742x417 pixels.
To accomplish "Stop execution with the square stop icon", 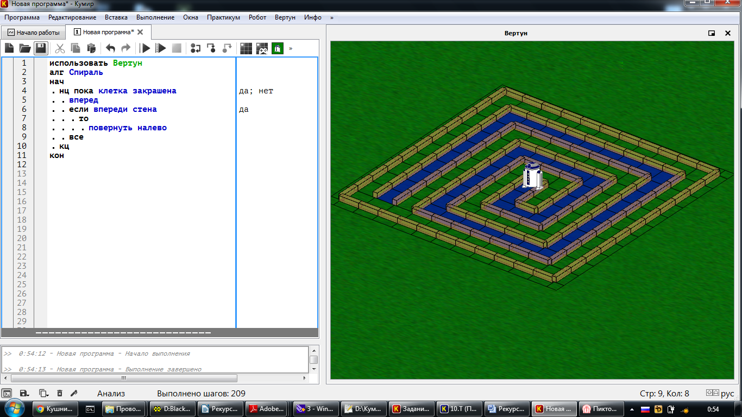I will (177, 48).
